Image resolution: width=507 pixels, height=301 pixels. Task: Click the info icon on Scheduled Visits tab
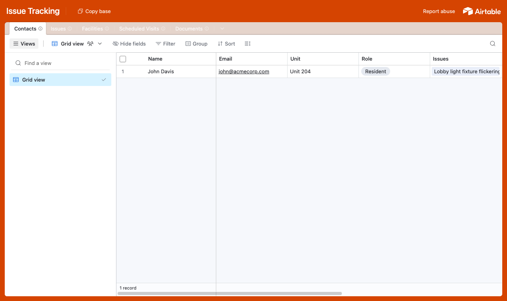click(x=163, y=29)
